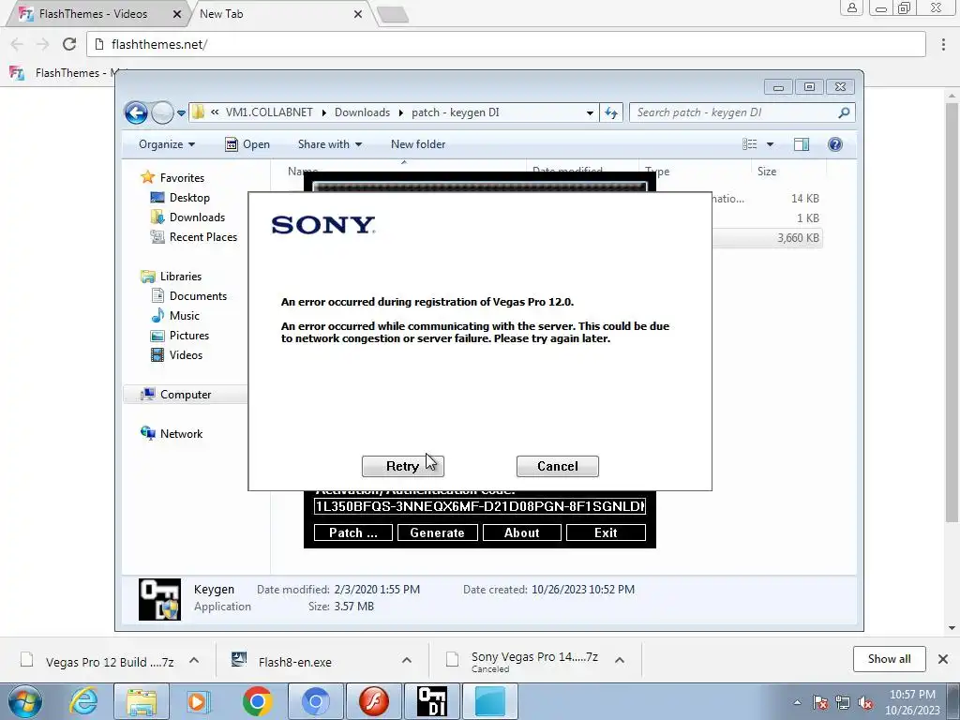
Task: Sort files by the Size column header
Action: (767, 172)
